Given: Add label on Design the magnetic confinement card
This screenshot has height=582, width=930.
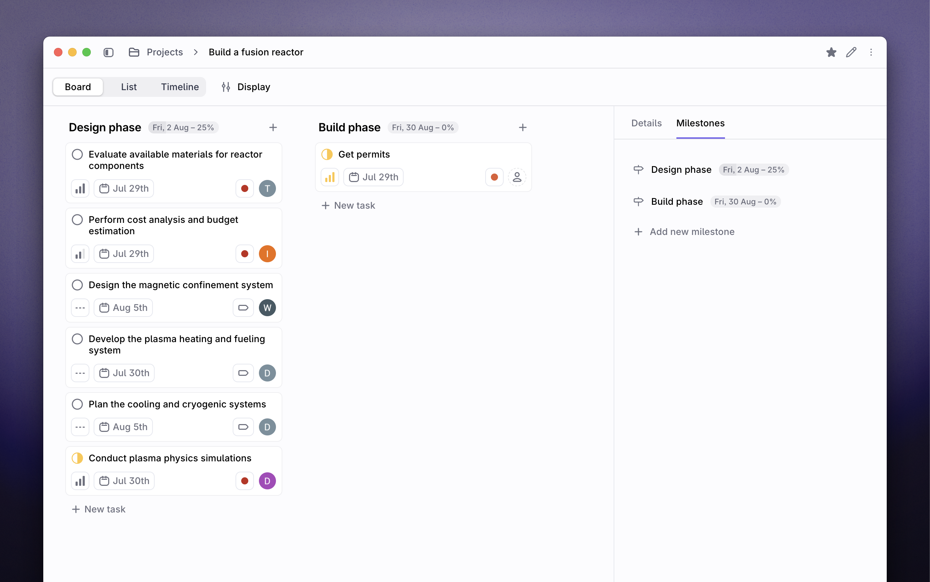Looking at the screenshot, I should [x=243, y=308].
